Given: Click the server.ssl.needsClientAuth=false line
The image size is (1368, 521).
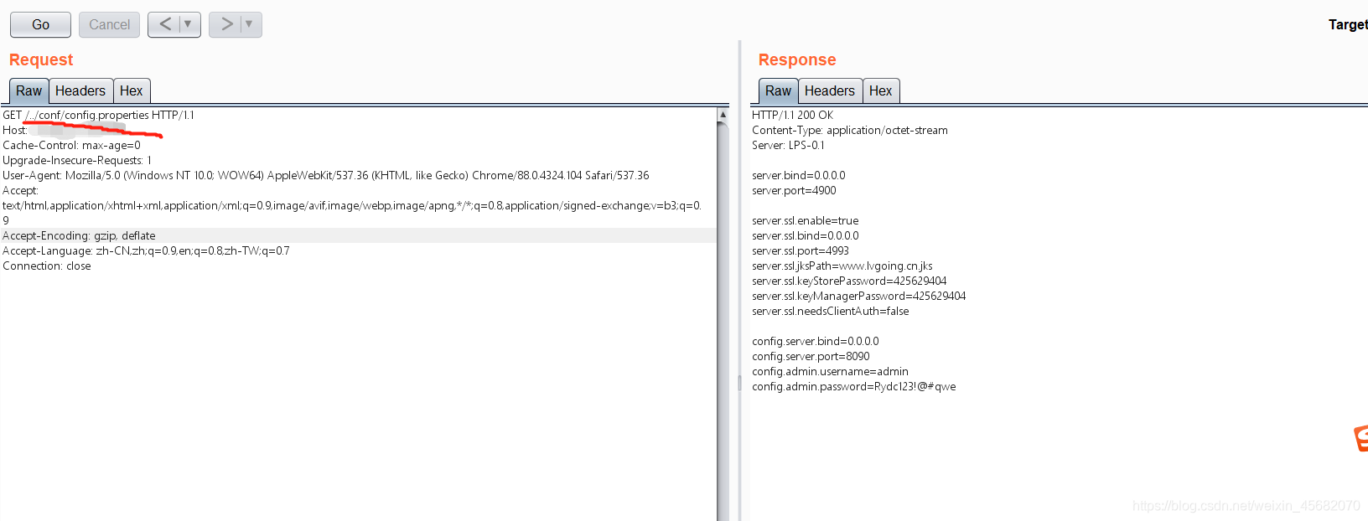Looking at the screenshot, I should (831, 311).
